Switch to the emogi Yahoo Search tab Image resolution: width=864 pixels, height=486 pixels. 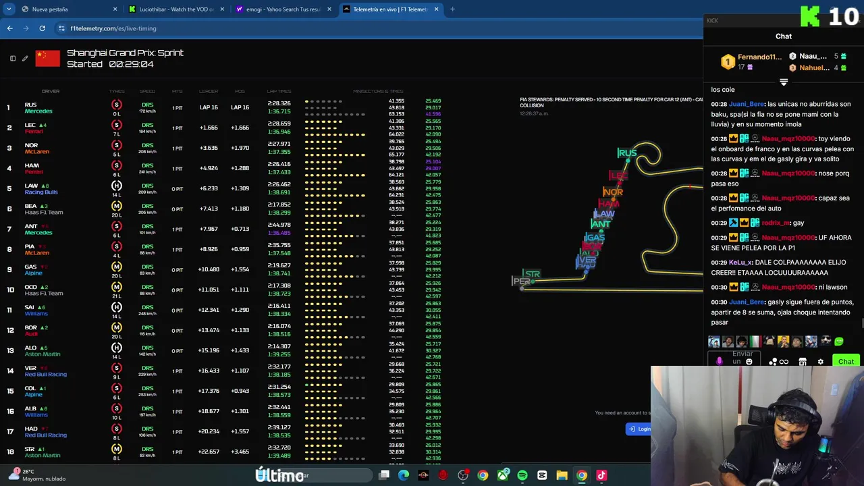[x=283, y=9]
